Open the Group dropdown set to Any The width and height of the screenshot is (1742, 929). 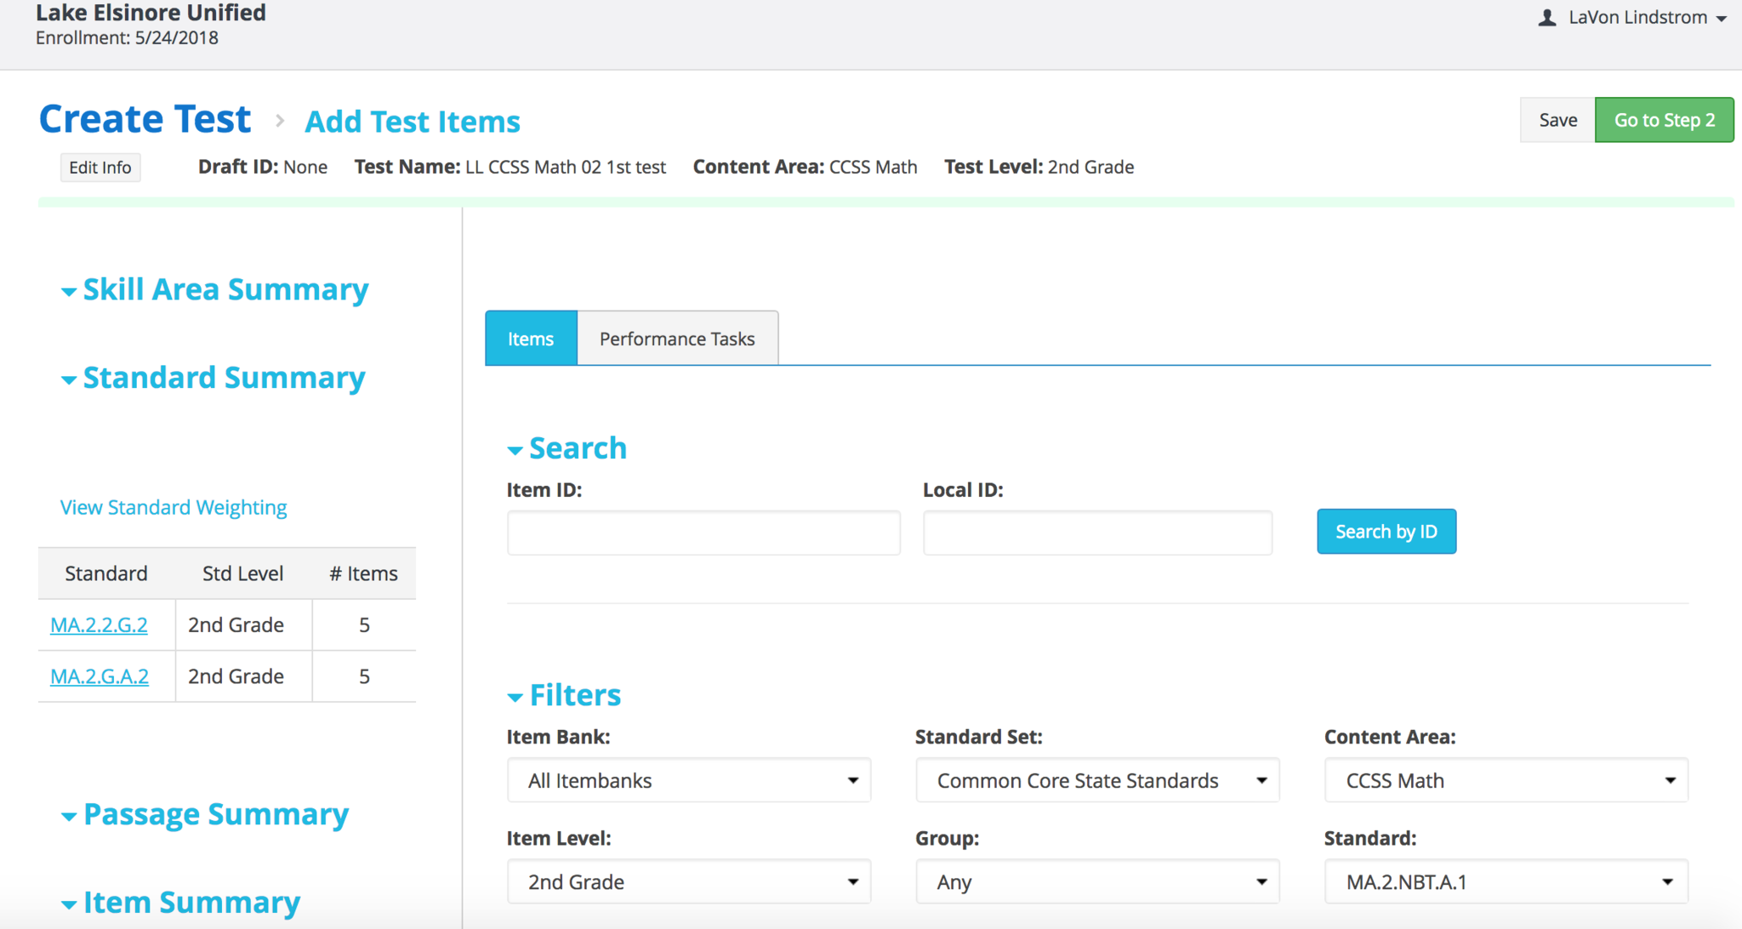click(x=1097, y=882)
